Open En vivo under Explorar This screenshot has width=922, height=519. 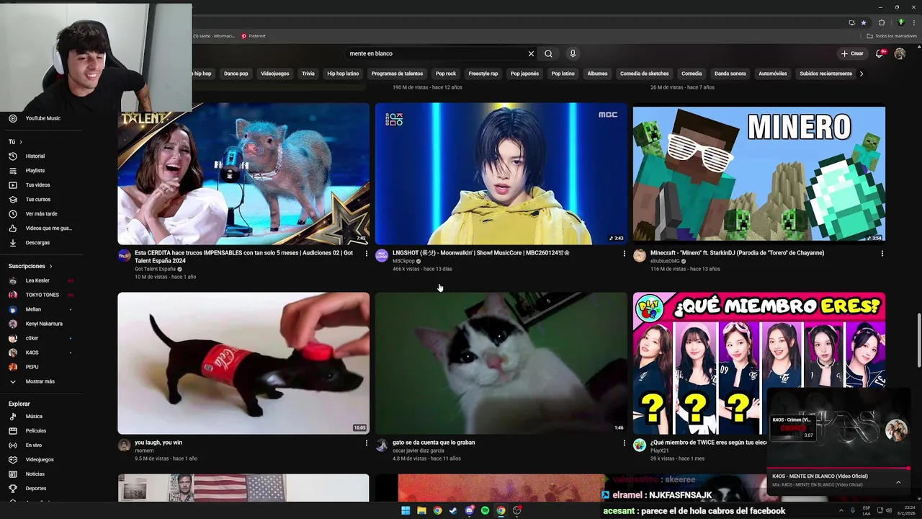click(34, 445)
